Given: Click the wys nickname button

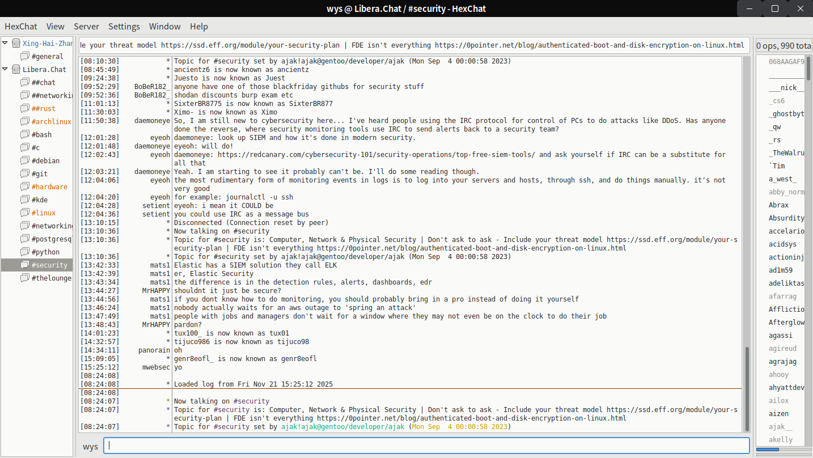Looking at the screenshot, I should [90, 446].
